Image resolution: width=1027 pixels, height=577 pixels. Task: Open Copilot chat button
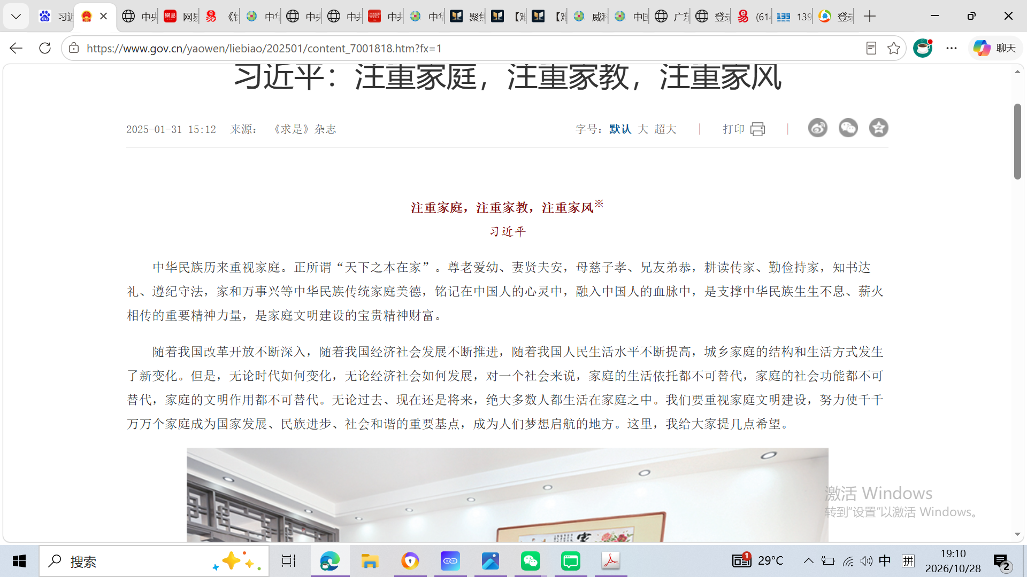click(x=995, y=48)
